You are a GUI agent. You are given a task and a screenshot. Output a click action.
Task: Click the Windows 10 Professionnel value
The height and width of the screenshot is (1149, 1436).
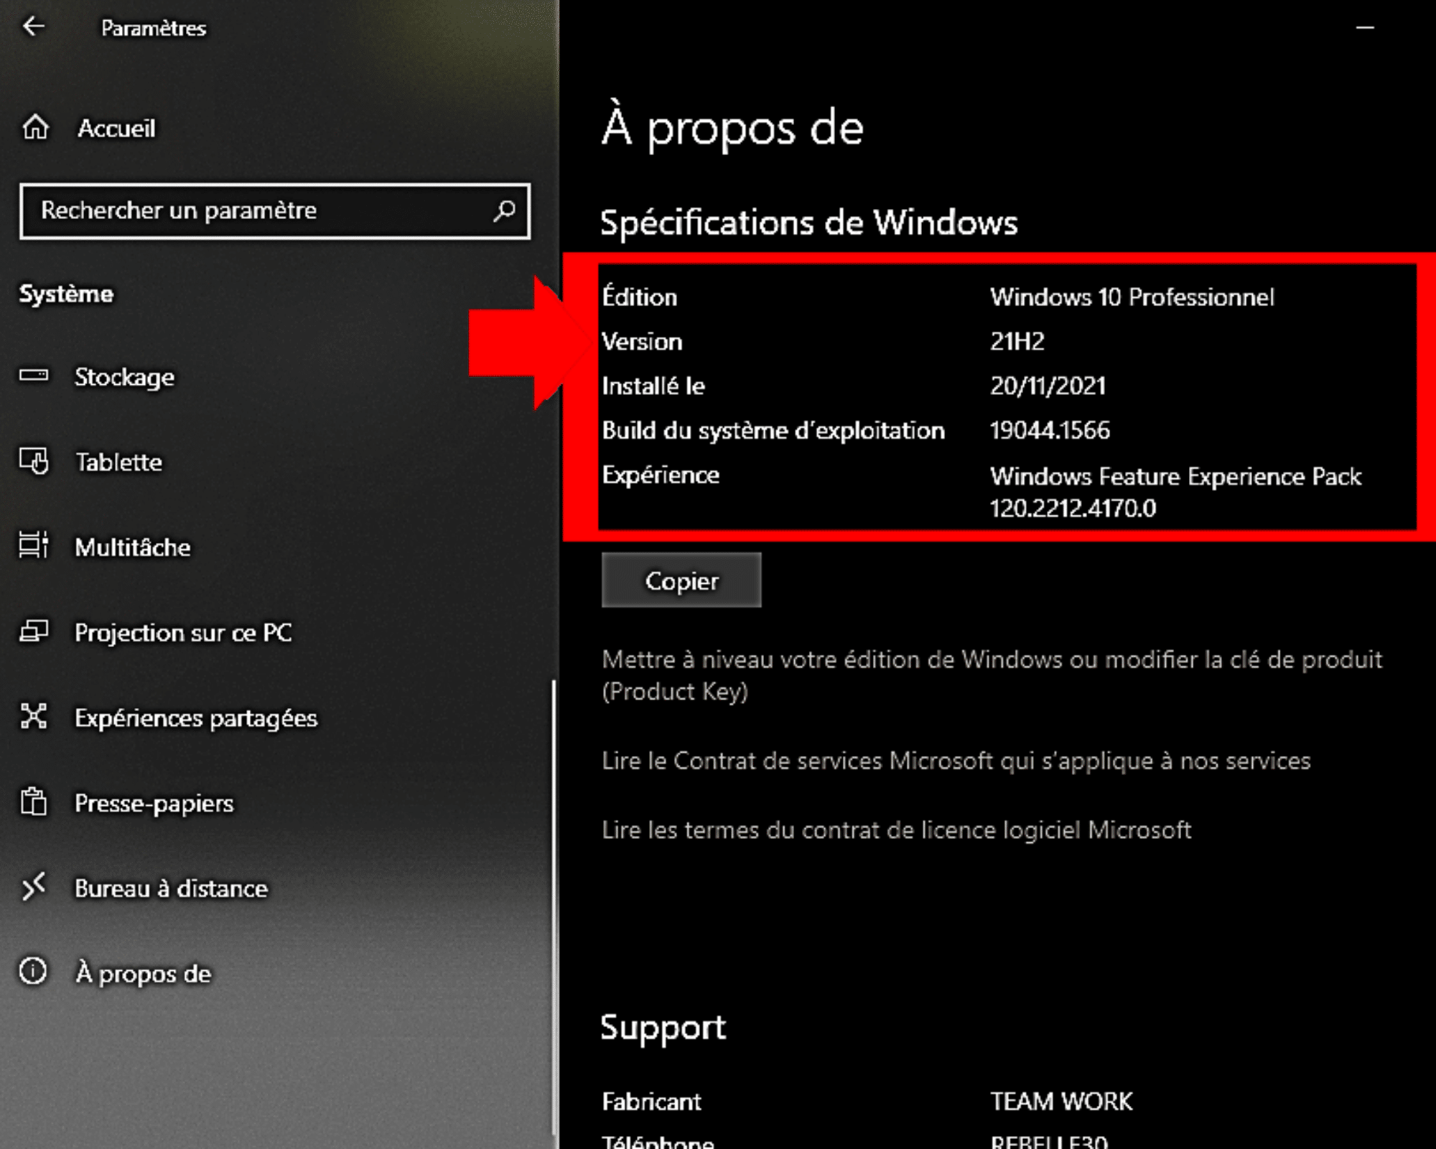(1132, 297)
